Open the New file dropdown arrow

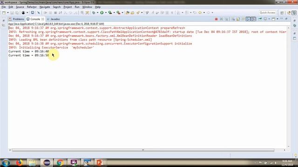point(8,13)
